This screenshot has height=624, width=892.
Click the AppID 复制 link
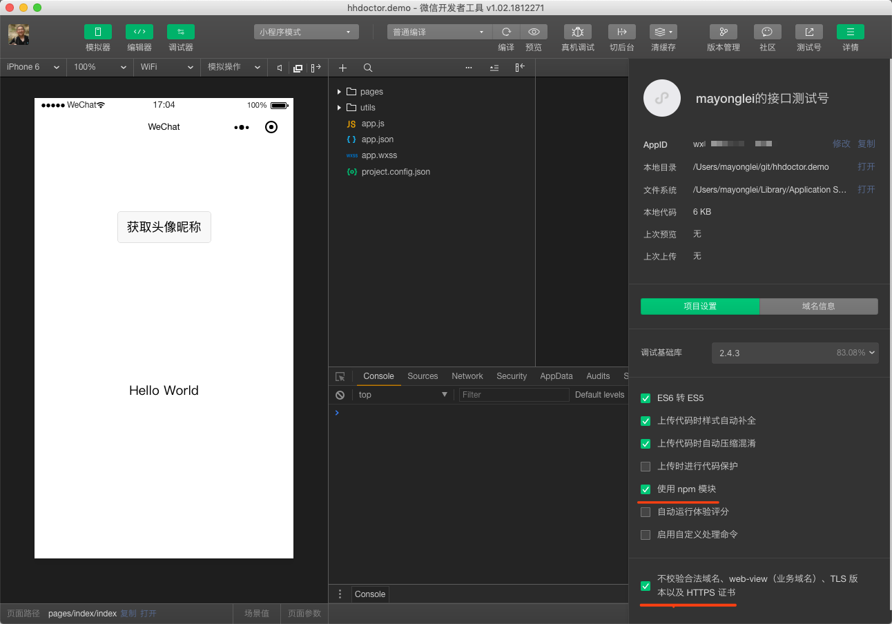click(x=866, y=144)
